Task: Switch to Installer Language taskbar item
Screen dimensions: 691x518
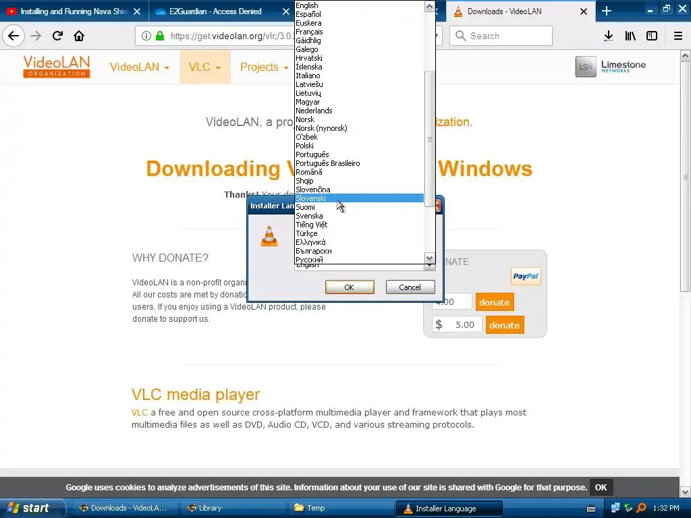Action: 449,509
